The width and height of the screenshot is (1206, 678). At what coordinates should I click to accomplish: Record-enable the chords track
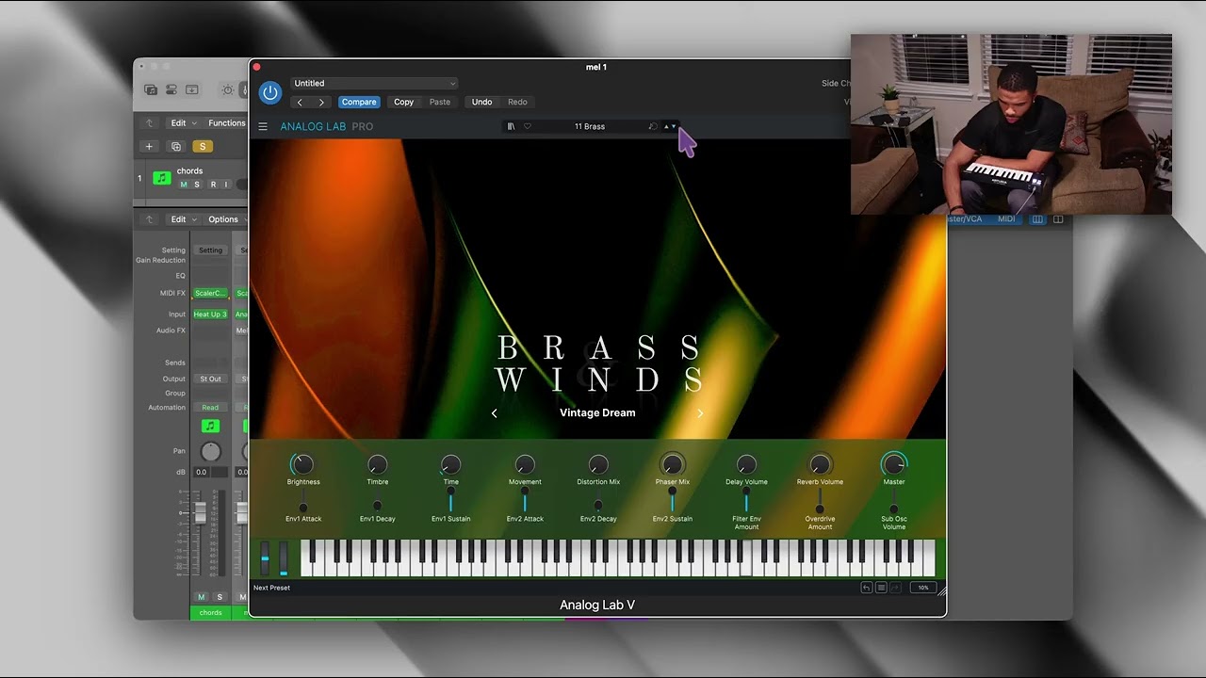click(213, 185)
